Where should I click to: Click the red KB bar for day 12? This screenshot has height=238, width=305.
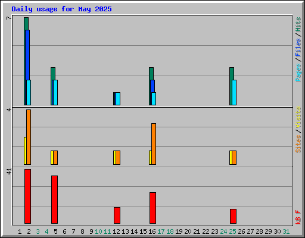(x=117, y=215)
